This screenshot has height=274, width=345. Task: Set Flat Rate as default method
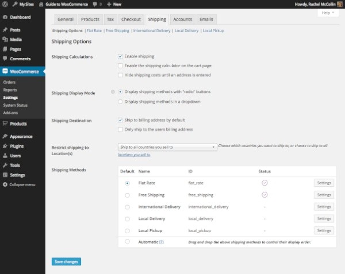coord(127,183)
